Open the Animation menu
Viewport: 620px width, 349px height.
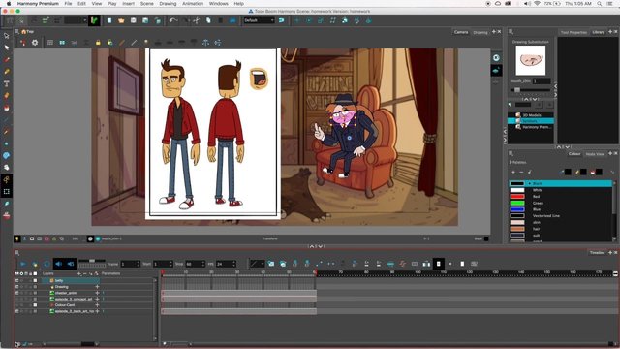(193, 4)
